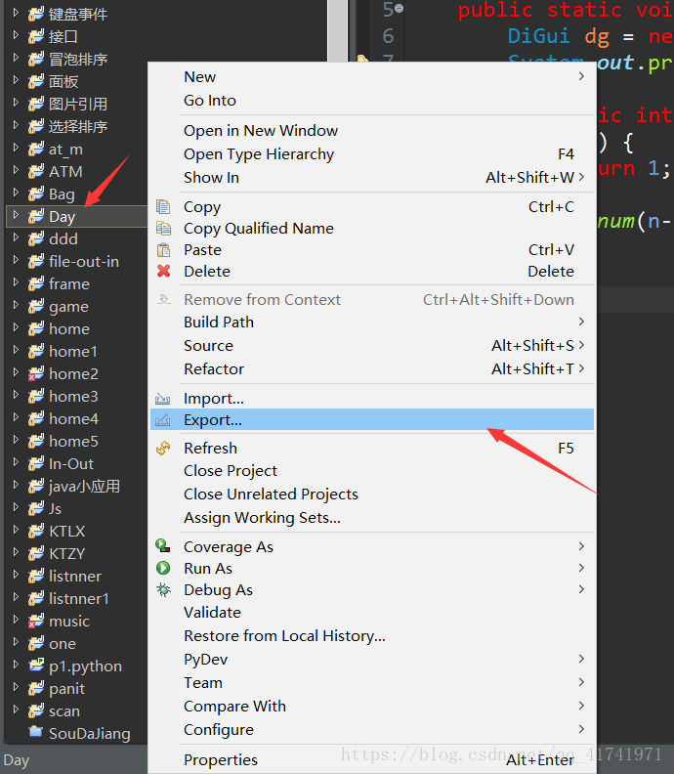674x774 pixels.
Task: Open the Refactor submenu
Action: coord(372,368)
